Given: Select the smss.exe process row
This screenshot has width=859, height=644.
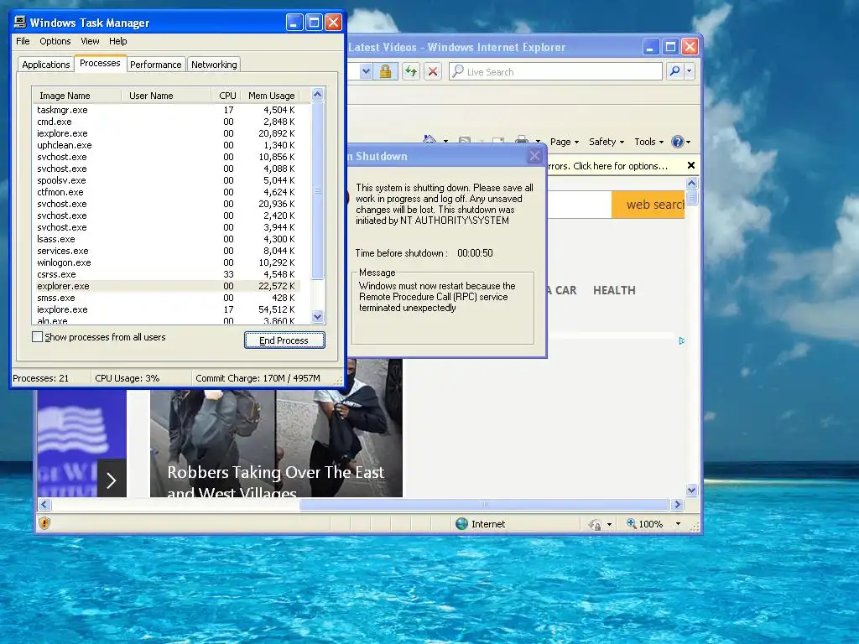Looking at the screenshot, I should point(167,298).
